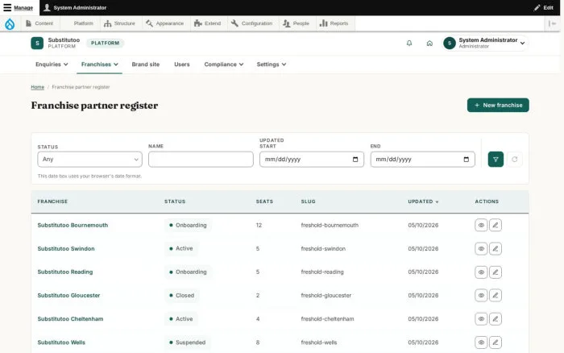The width and height of the screenshot is (564, 353).
Task: Open the Configuration admin menu
Action: point(251,23)
